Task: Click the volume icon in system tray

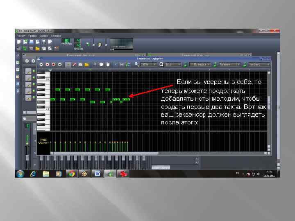Action: click(x=258, y=174)
